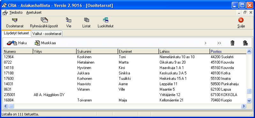
Task: Move selected record with single arrow >
Action: (x=206, y=43)
